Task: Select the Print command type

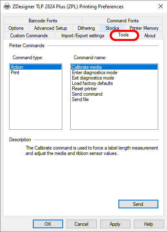Action: 36,72
